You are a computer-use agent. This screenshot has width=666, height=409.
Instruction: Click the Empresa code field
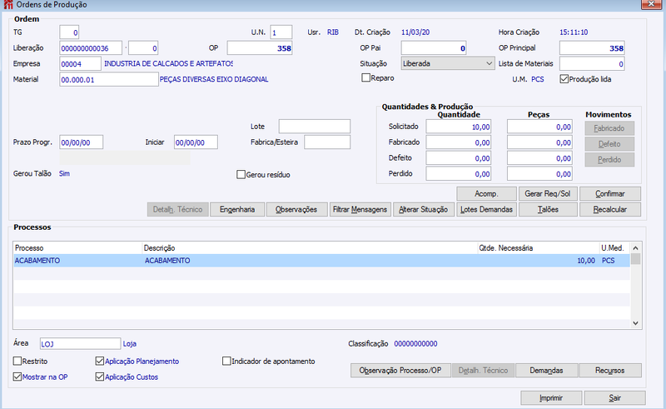[x=80, y=64]
